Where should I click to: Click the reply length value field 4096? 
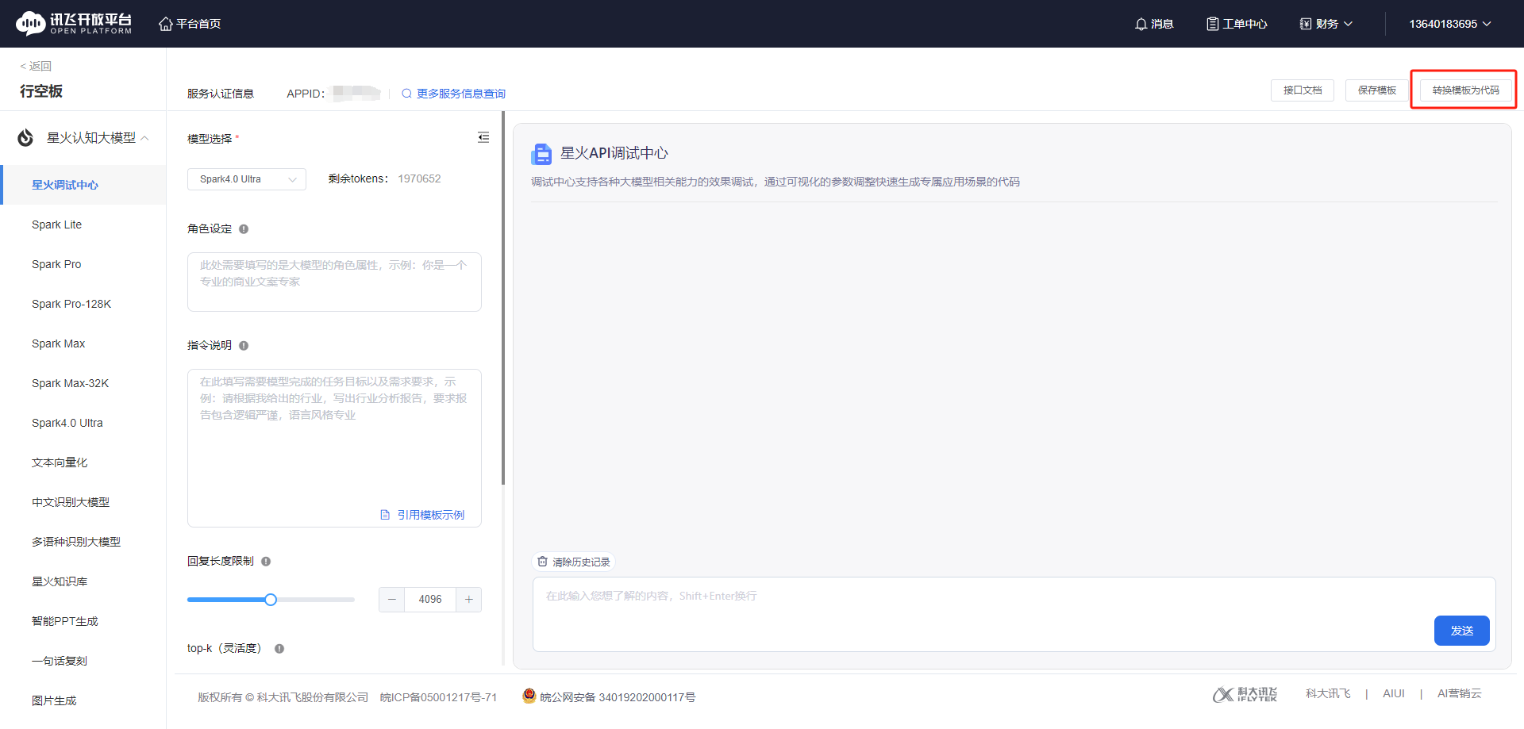(430, 600)
